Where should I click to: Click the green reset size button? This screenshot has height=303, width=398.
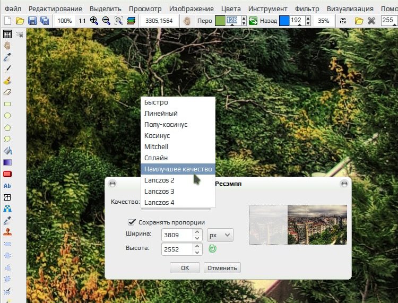(x=212, y=248)
